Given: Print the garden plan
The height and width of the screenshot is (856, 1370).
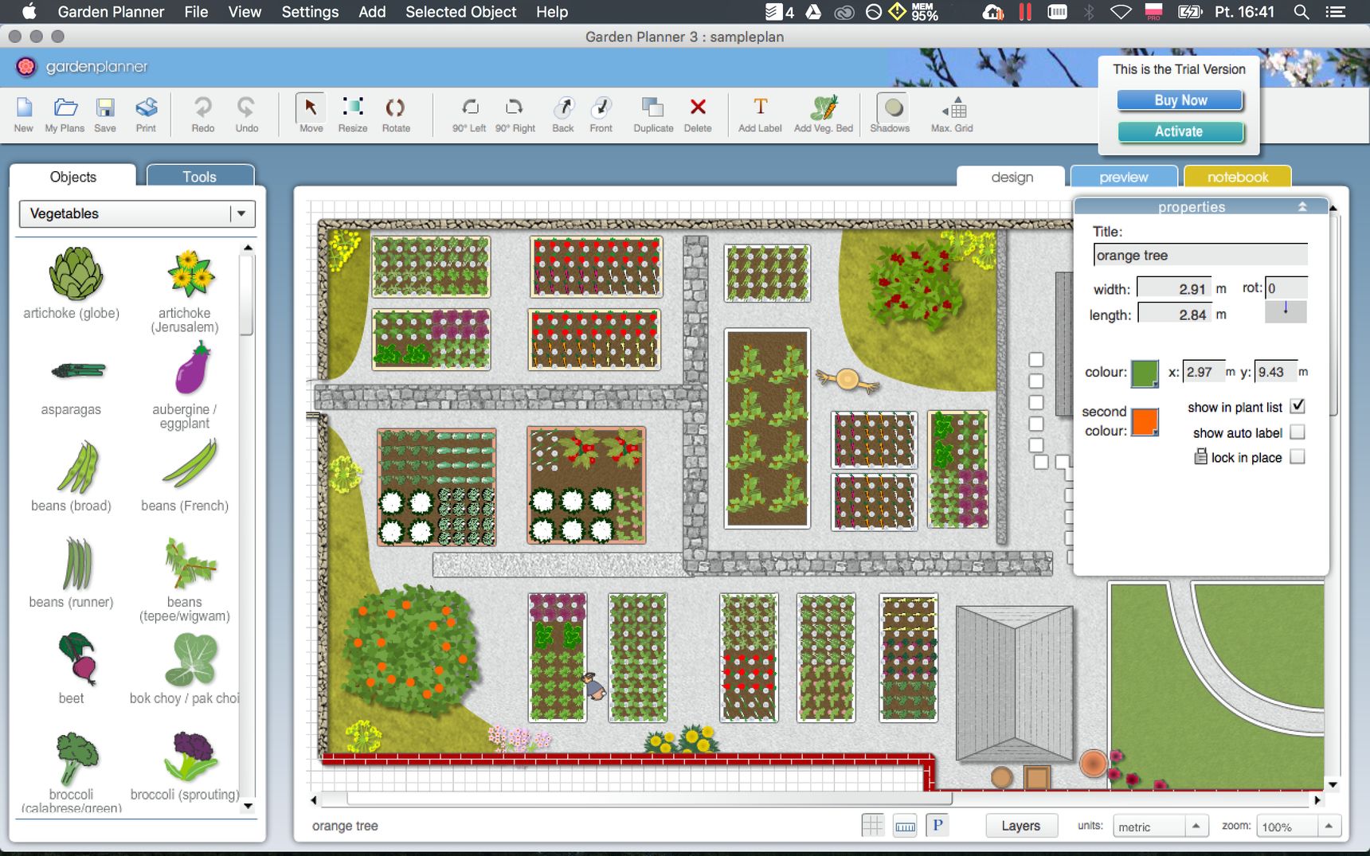Looking at the screenshot, I should [146, 114].
